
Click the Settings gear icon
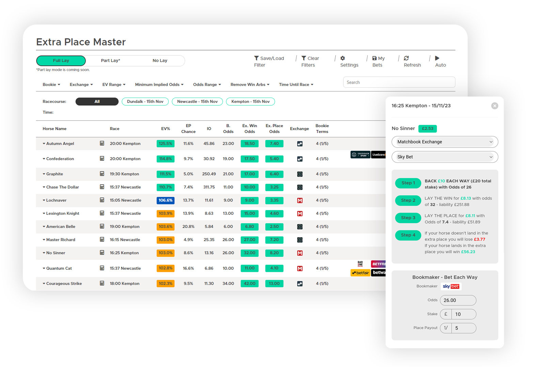[343, 58]
